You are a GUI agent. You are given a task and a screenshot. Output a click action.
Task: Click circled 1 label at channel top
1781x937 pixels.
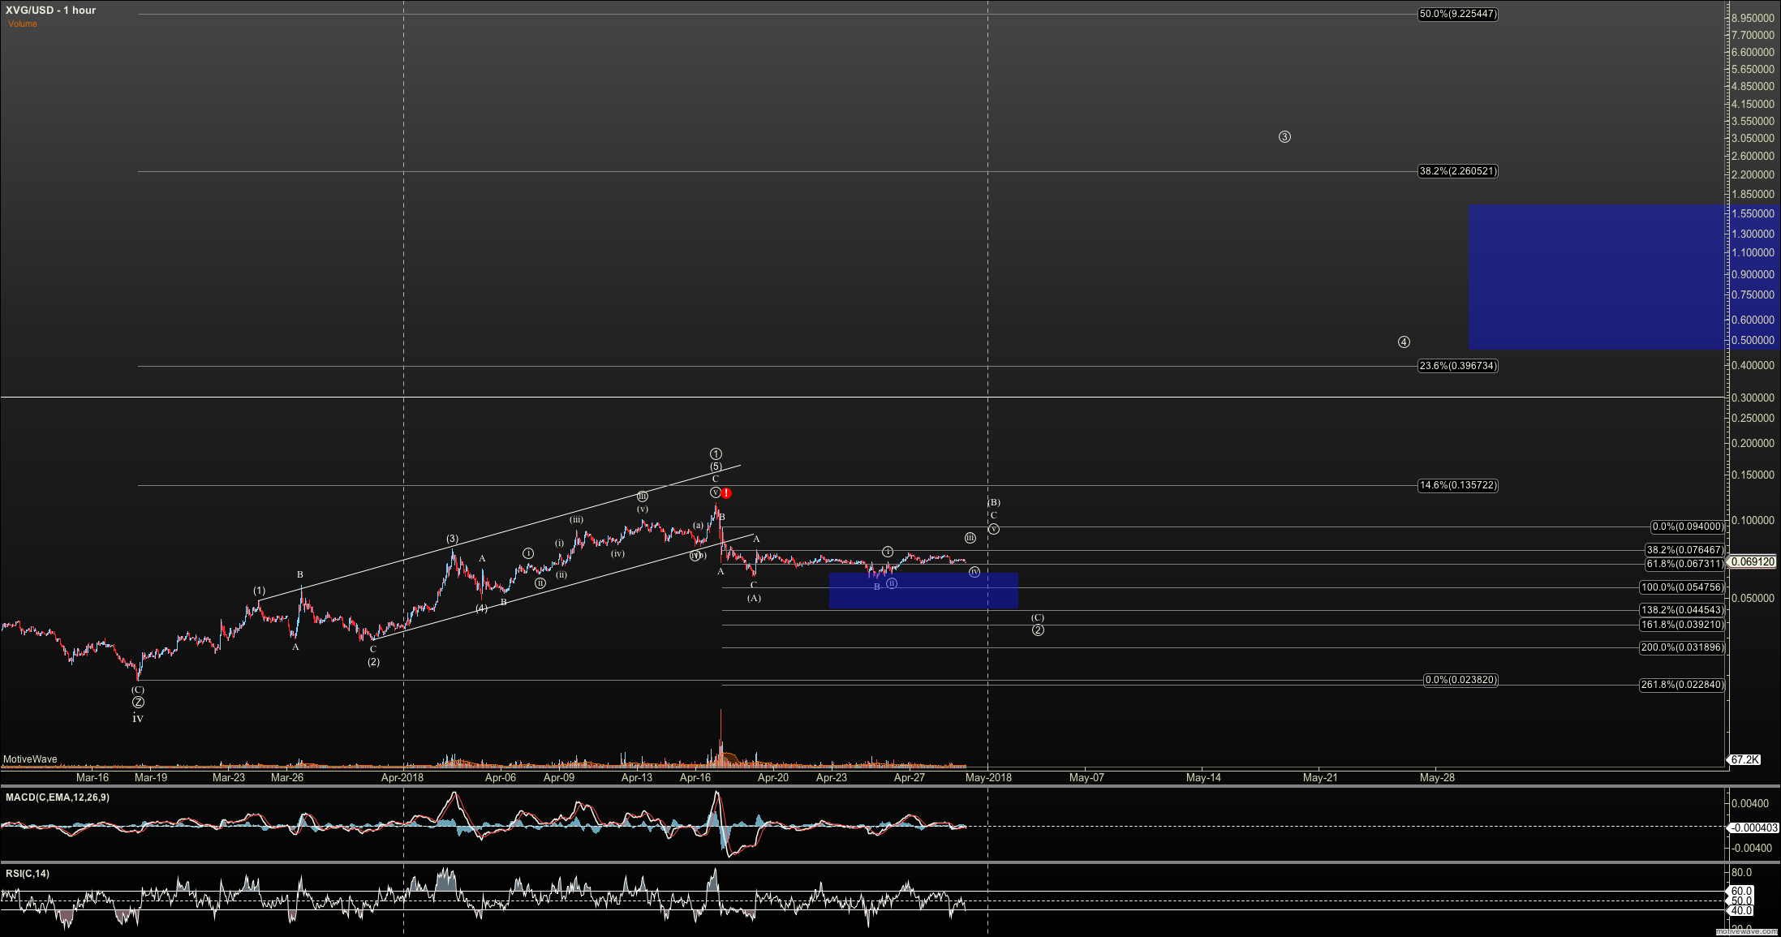tap(716, 454)
